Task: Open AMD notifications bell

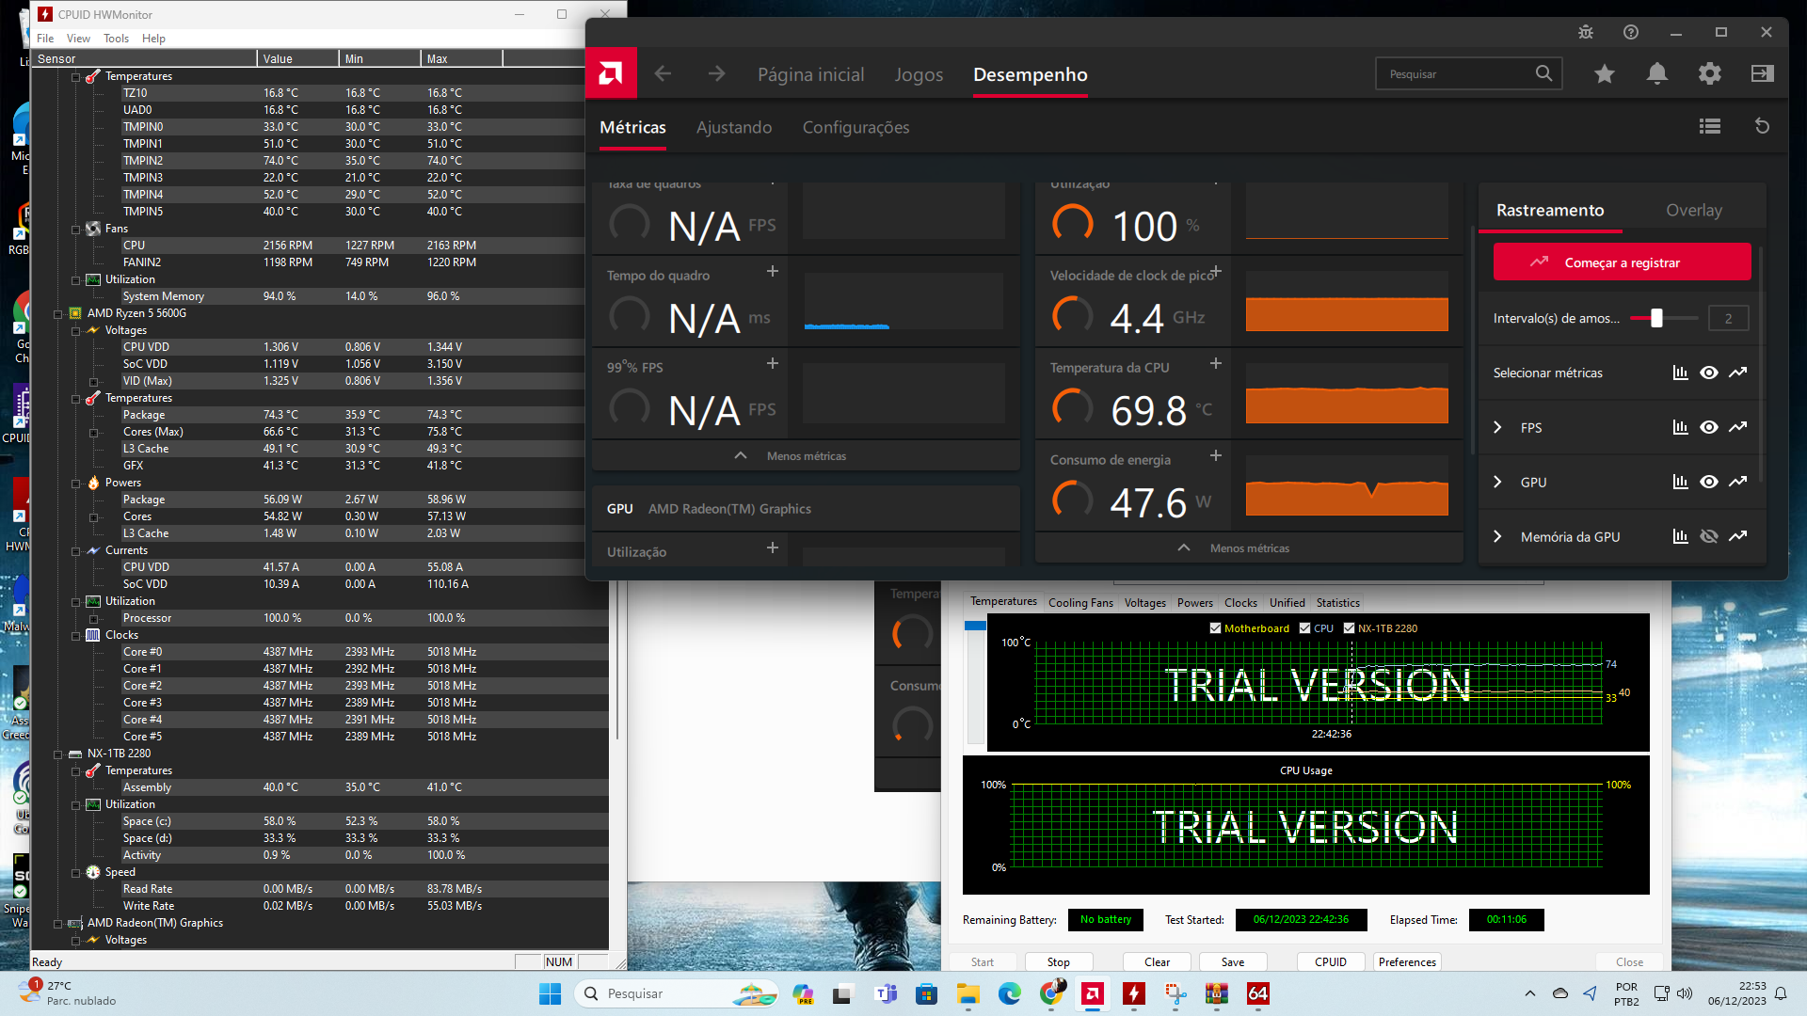Action: (1657, 73)
